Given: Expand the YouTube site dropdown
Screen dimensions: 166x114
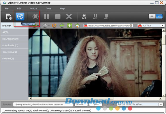Looking at the screenshot, I should coord(162,26).
